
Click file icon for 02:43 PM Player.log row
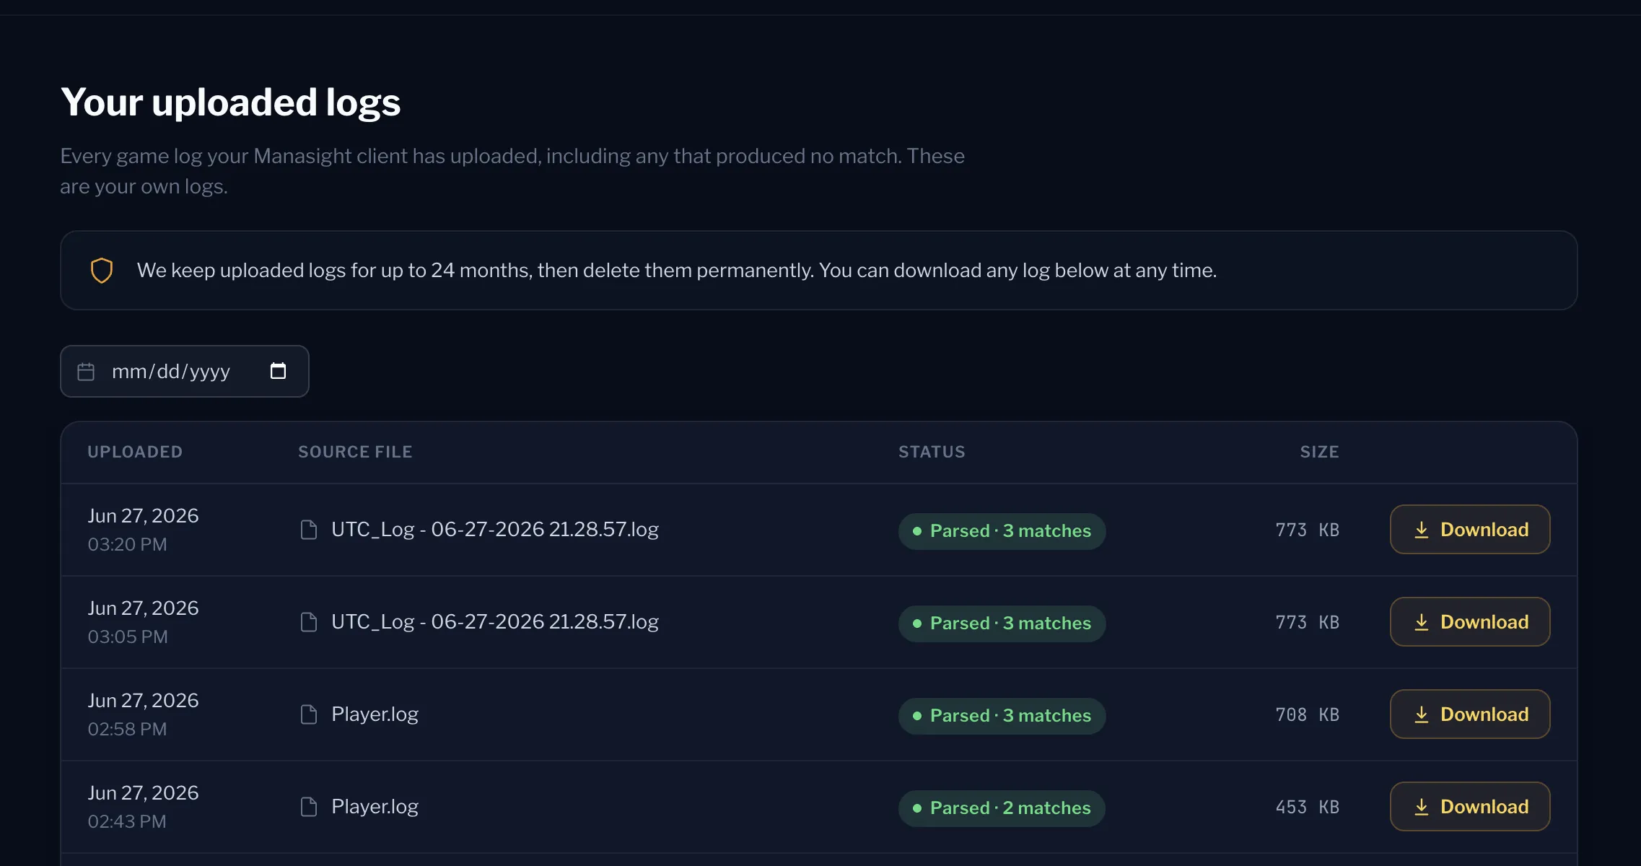pyautogui.click(x=309, y=807)
